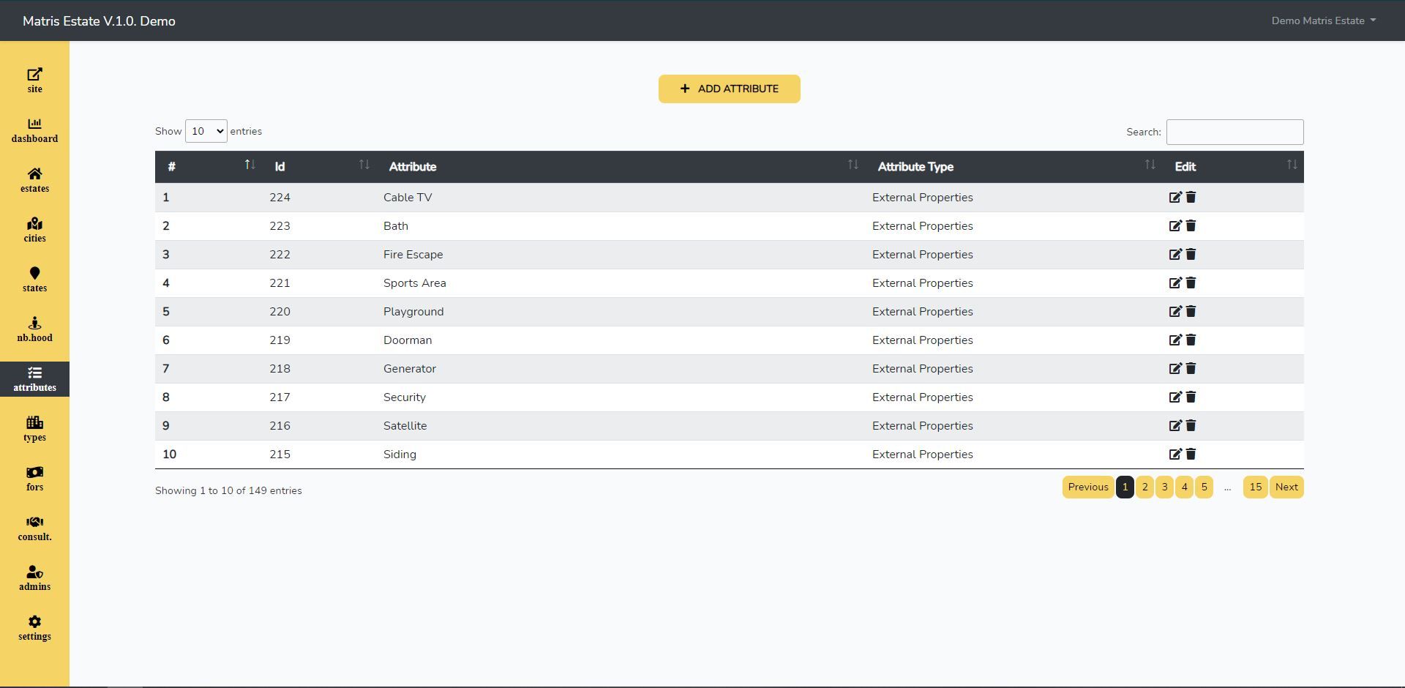Viewport: 1405px width, 688px height.
Task: Delete the Generator attribute
Action: (1191, 369)
